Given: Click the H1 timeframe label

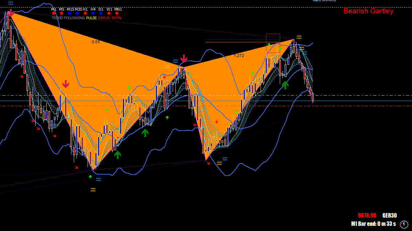Looking at the screenshot, I should click(85, 9).
